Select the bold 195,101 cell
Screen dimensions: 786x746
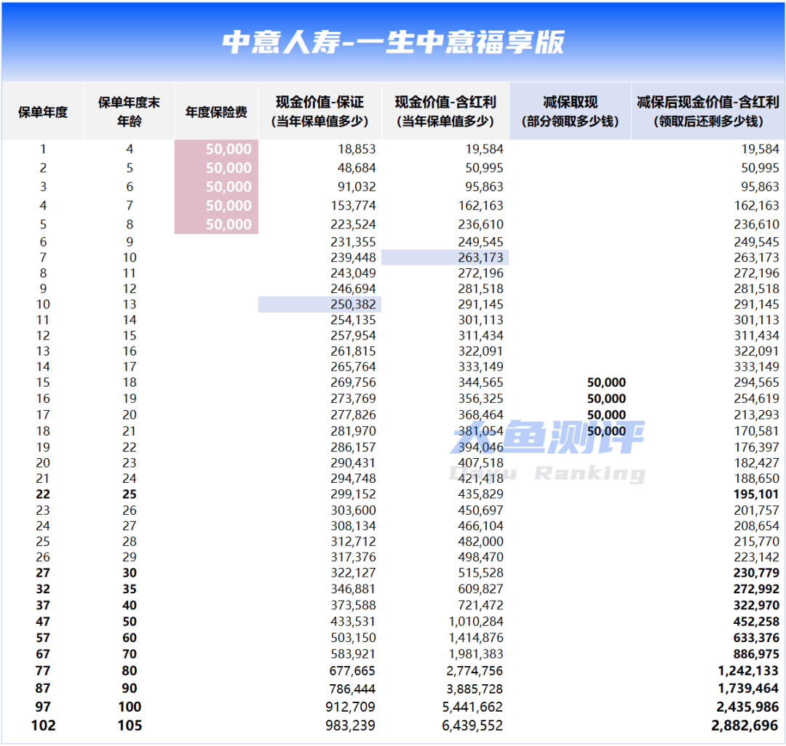(756, 494)
